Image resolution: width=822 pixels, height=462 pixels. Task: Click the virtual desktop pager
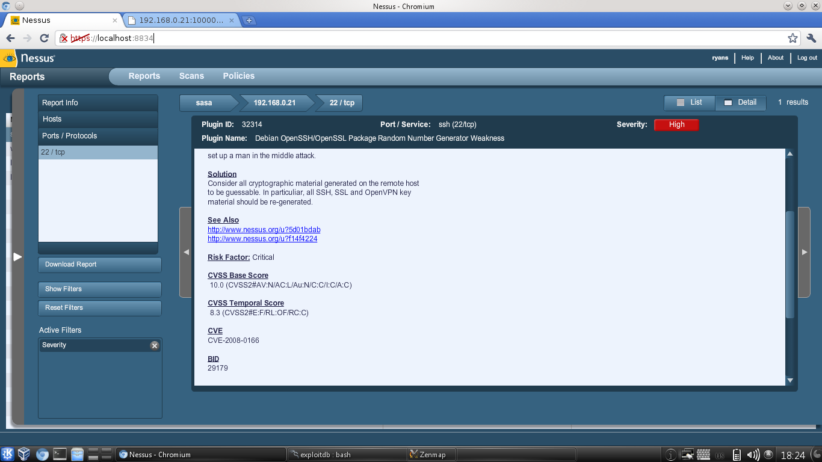coord(100,454)
